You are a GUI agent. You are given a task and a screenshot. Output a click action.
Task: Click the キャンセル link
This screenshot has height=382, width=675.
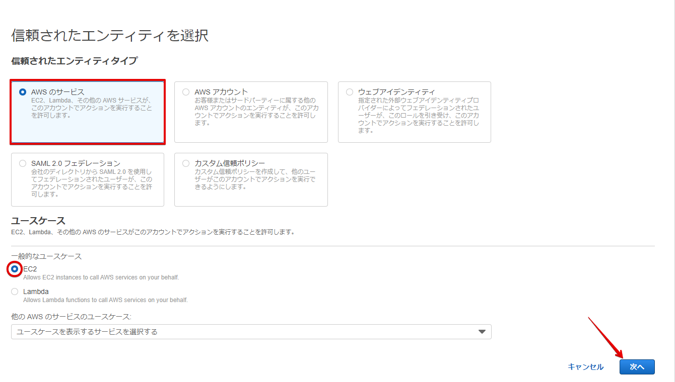585,367
